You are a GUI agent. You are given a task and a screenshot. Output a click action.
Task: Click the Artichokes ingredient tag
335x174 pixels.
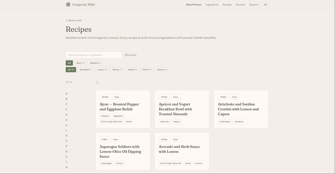click(x=225, y=121)
